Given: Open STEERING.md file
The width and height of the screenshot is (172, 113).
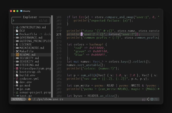Looking at the screenshot, I should [29, 65].
